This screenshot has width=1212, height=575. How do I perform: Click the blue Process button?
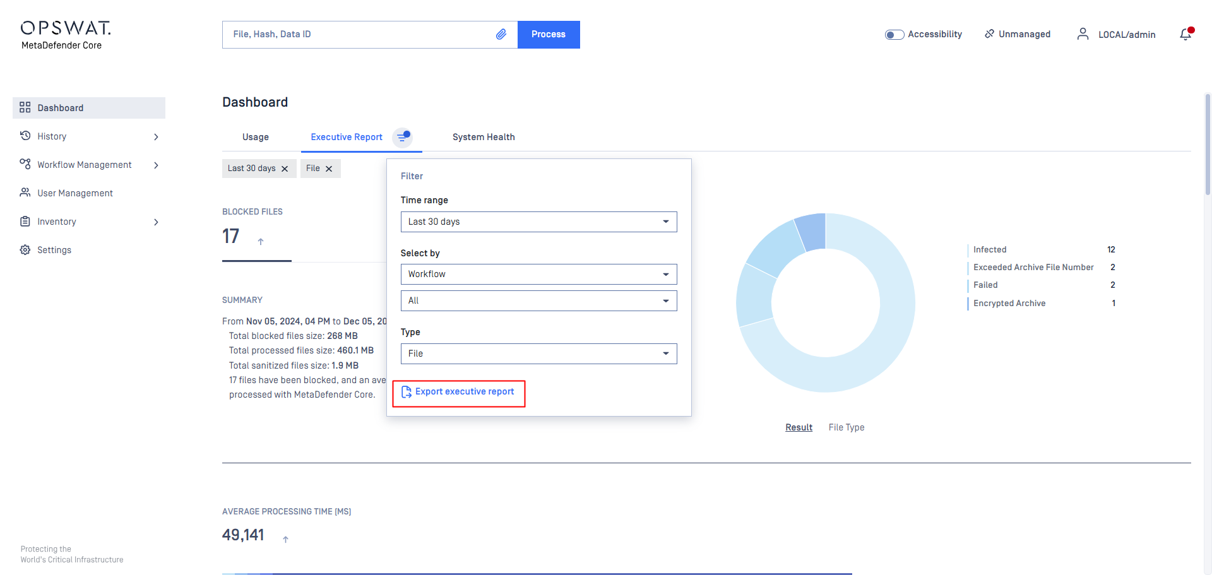549,35
